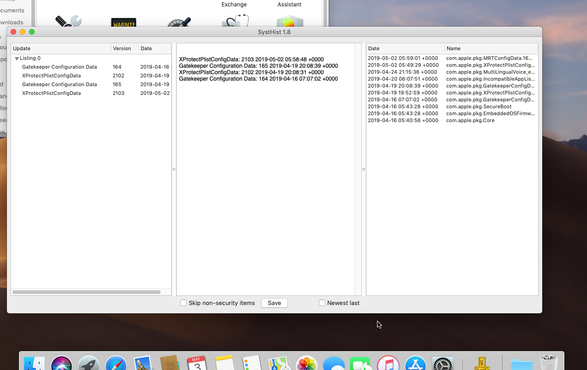
Task: Open Messages blue bubble icon in Dock
Action: click(x=334, y=364)
